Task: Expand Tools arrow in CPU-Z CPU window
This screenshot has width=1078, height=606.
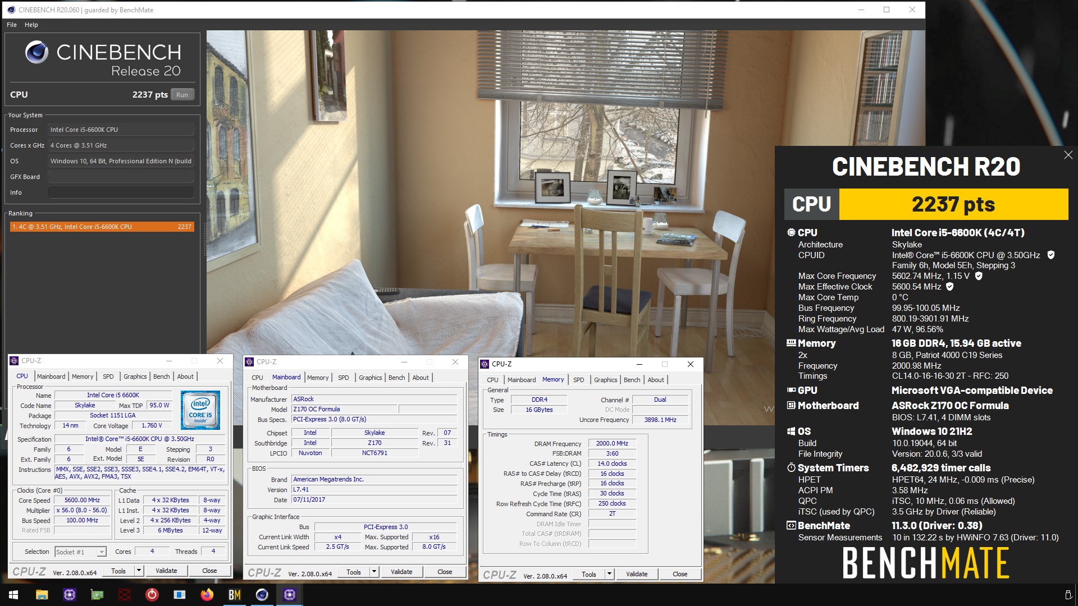Action: coord(139,571)
